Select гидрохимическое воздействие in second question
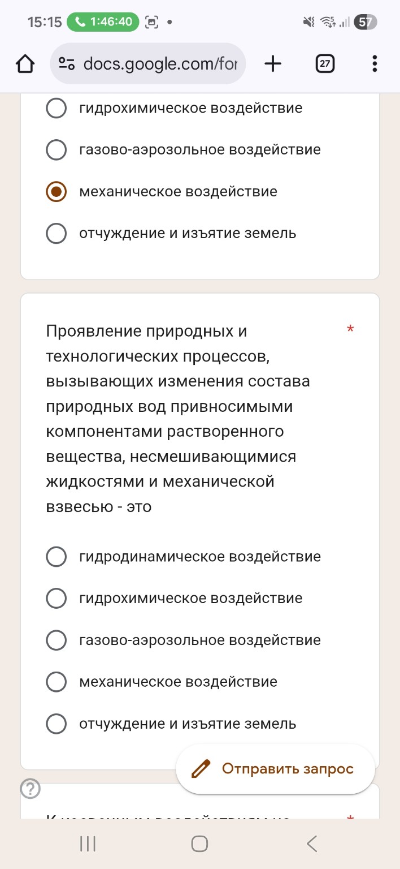This screenshot has height=869, width=400. tap(56, 598)
